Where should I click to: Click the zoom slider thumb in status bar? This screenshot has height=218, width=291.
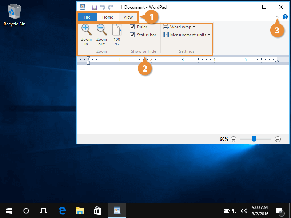[254, 139]
